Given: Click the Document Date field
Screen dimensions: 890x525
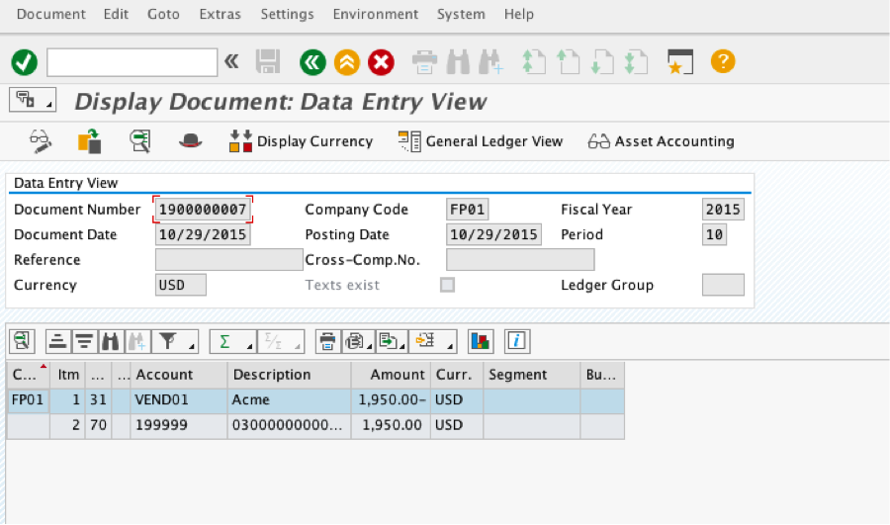Looking at the screenshot, I should tap(203, 234).
